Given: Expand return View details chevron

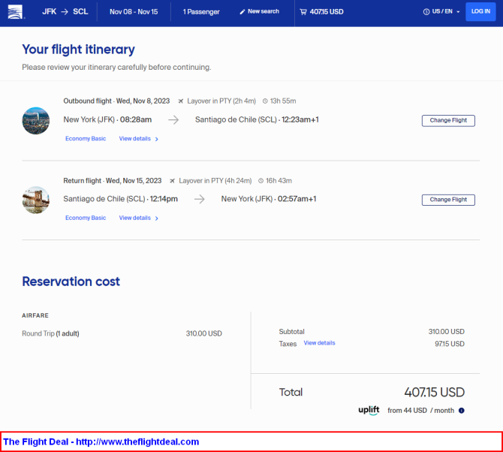Looking at the screenshot, I should point(157,218).
